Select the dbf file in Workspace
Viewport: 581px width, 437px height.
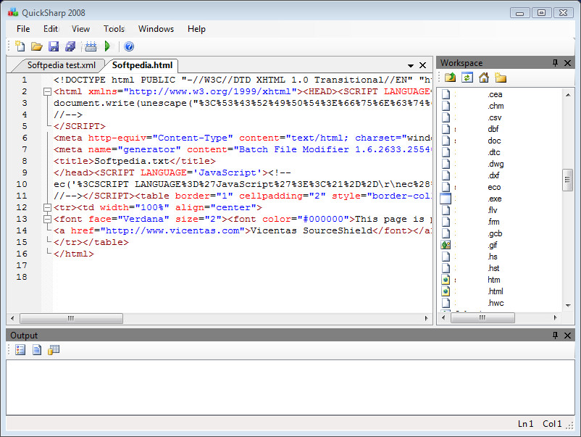coord(493,129)
